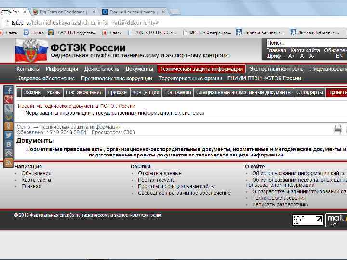Click the Поиск search field
This screenshot has height=260, width=347.
pos(307,43)
